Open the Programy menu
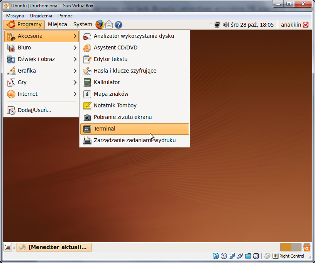This screenshot has height=263, width=315. [x=24, y=25]
